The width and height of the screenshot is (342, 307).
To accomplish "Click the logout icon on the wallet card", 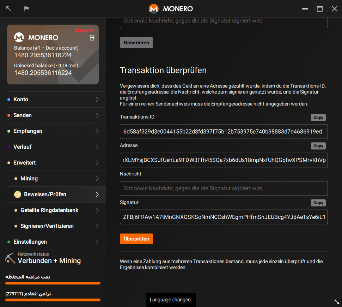I will (92, 38).
